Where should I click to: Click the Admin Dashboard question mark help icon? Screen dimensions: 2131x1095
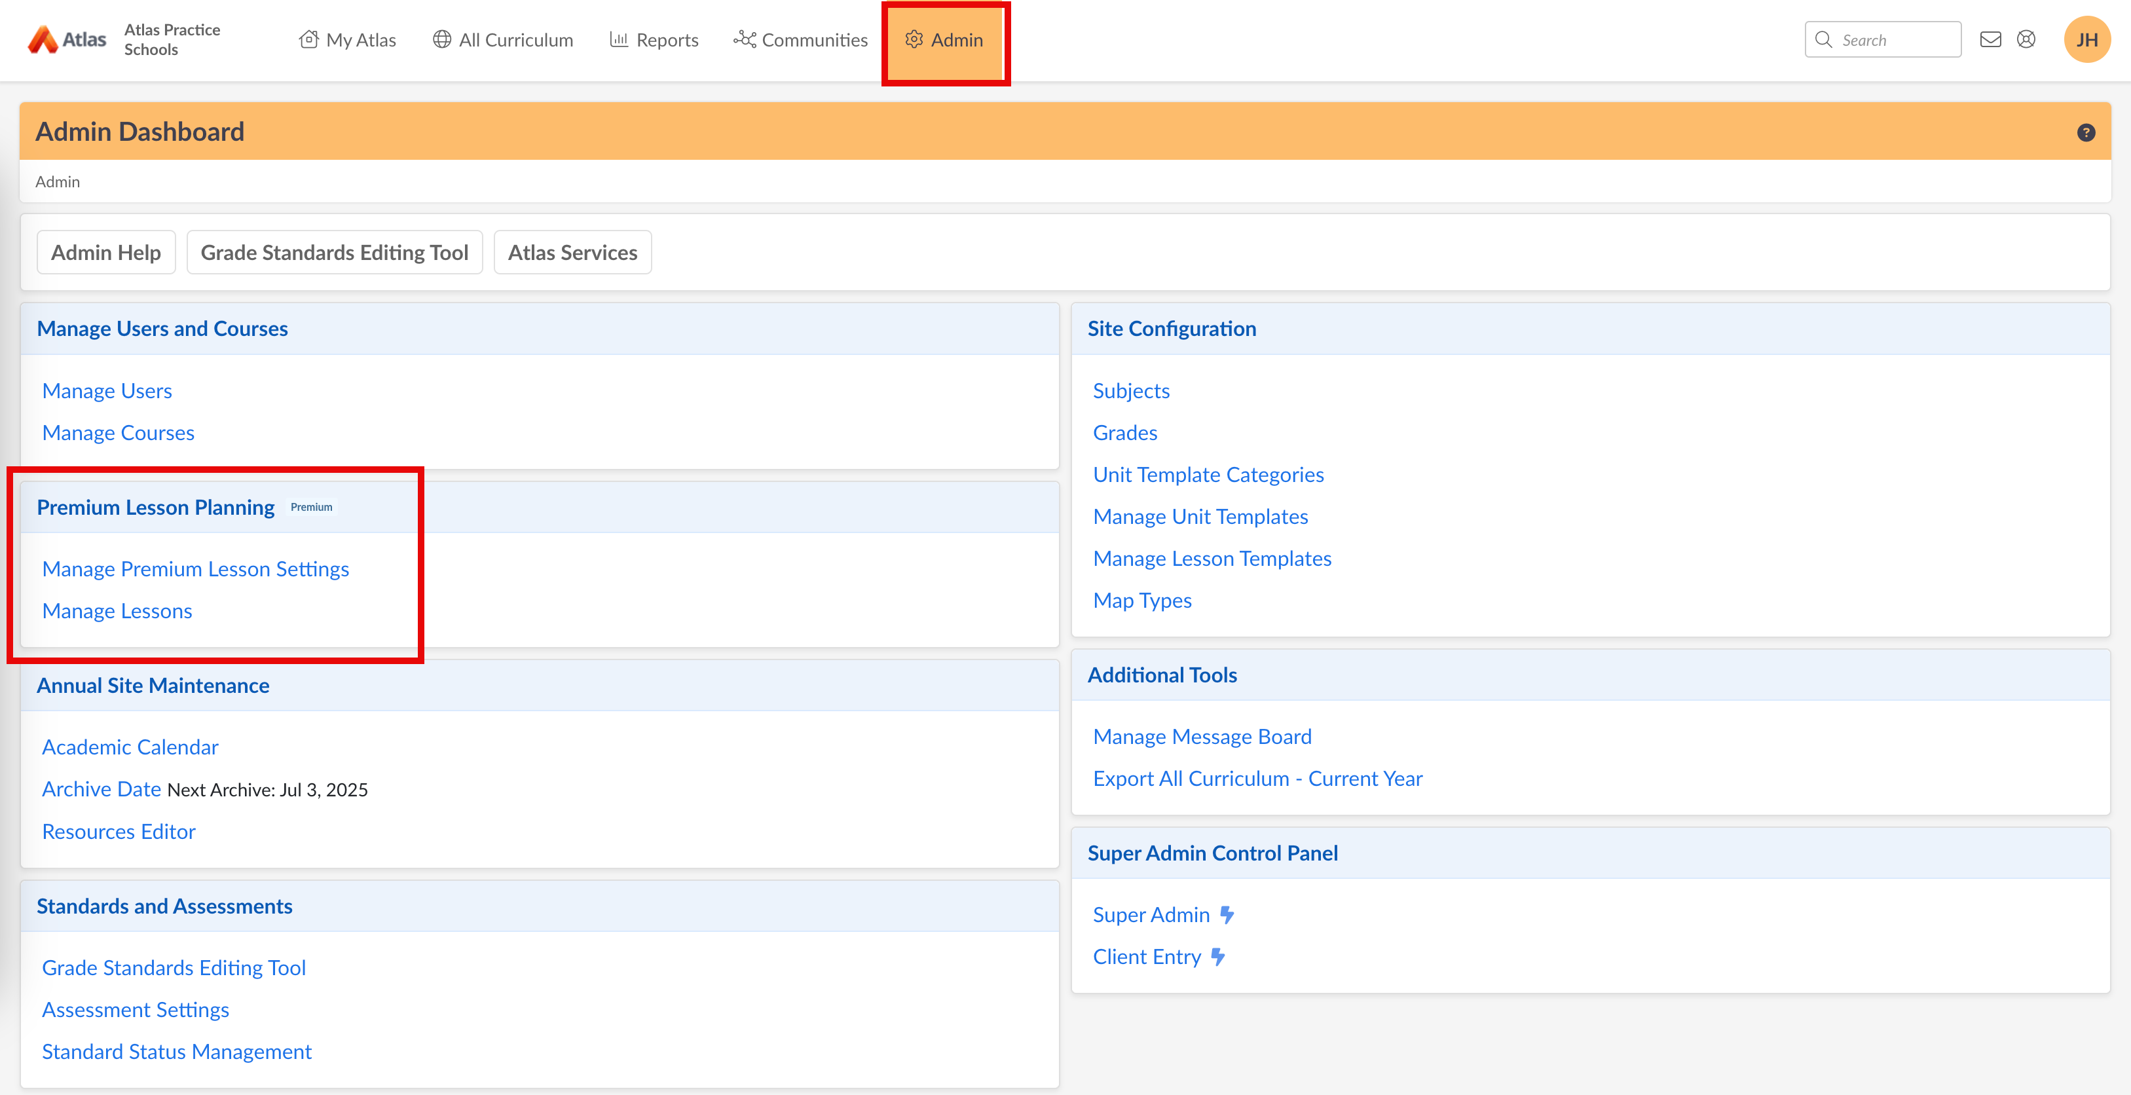click(x=2086, y=132)
